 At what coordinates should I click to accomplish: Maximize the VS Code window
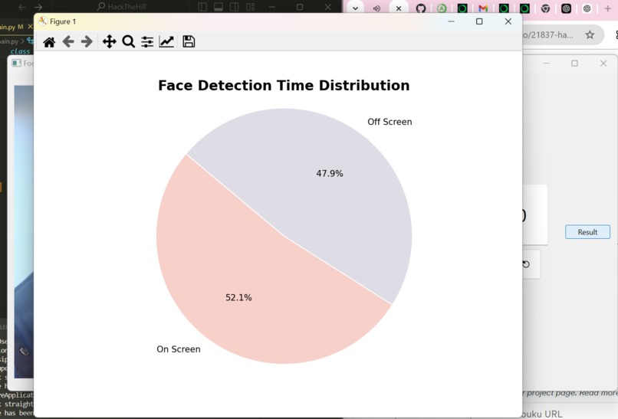tap(300, 7)
